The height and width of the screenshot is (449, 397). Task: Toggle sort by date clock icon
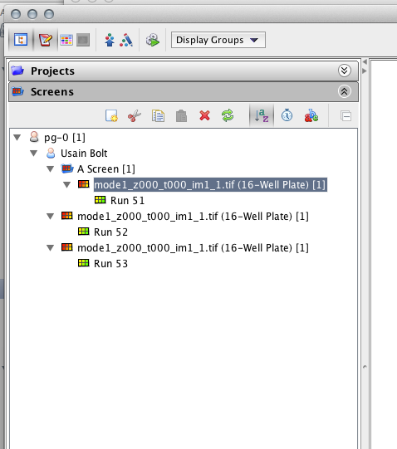(287, 115)
